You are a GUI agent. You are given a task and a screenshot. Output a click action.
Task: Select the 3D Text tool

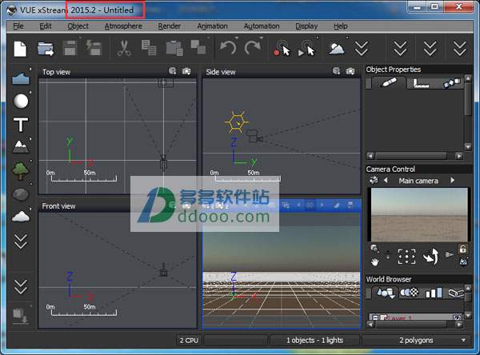tap(21, 124)
